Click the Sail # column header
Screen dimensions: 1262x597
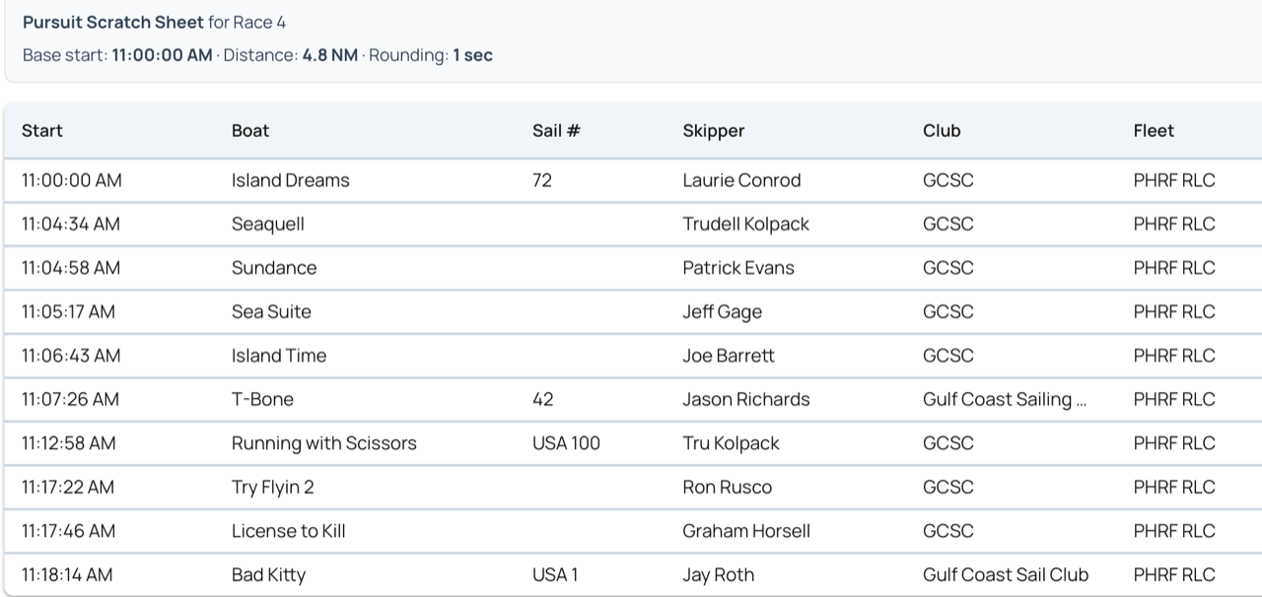click(556, 130)
